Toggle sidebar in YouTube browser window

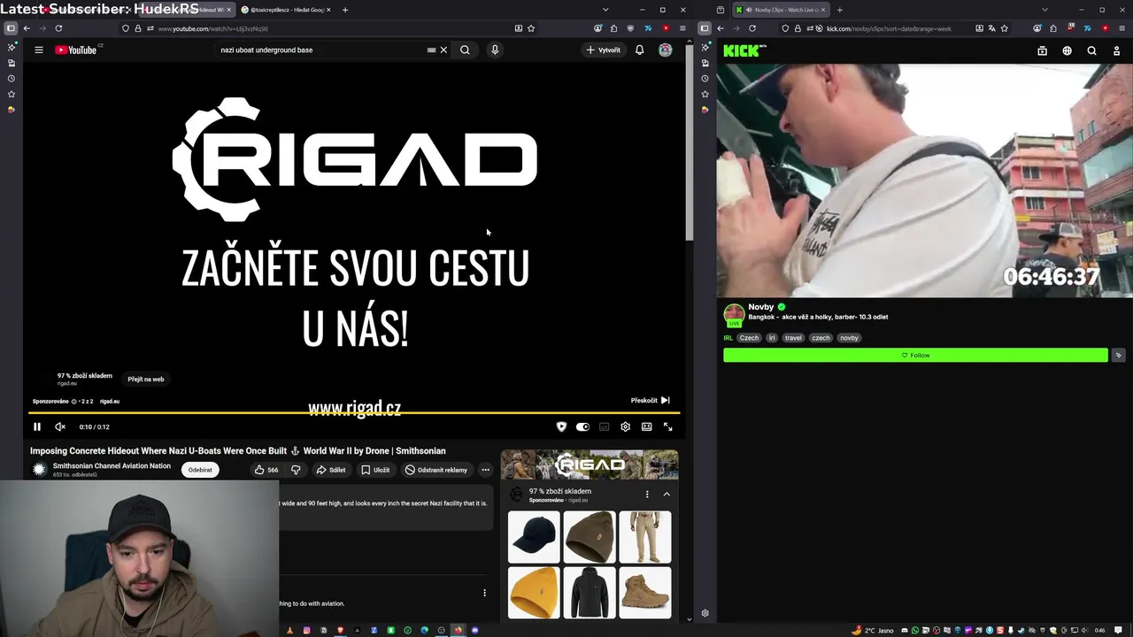tap(11, 28)
